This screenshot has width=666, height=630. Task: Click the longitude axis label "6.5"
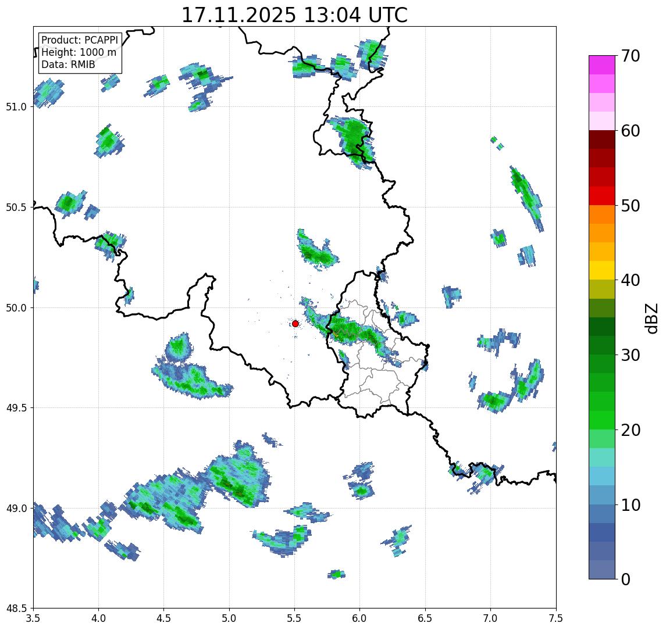click(x=425, y=618)
